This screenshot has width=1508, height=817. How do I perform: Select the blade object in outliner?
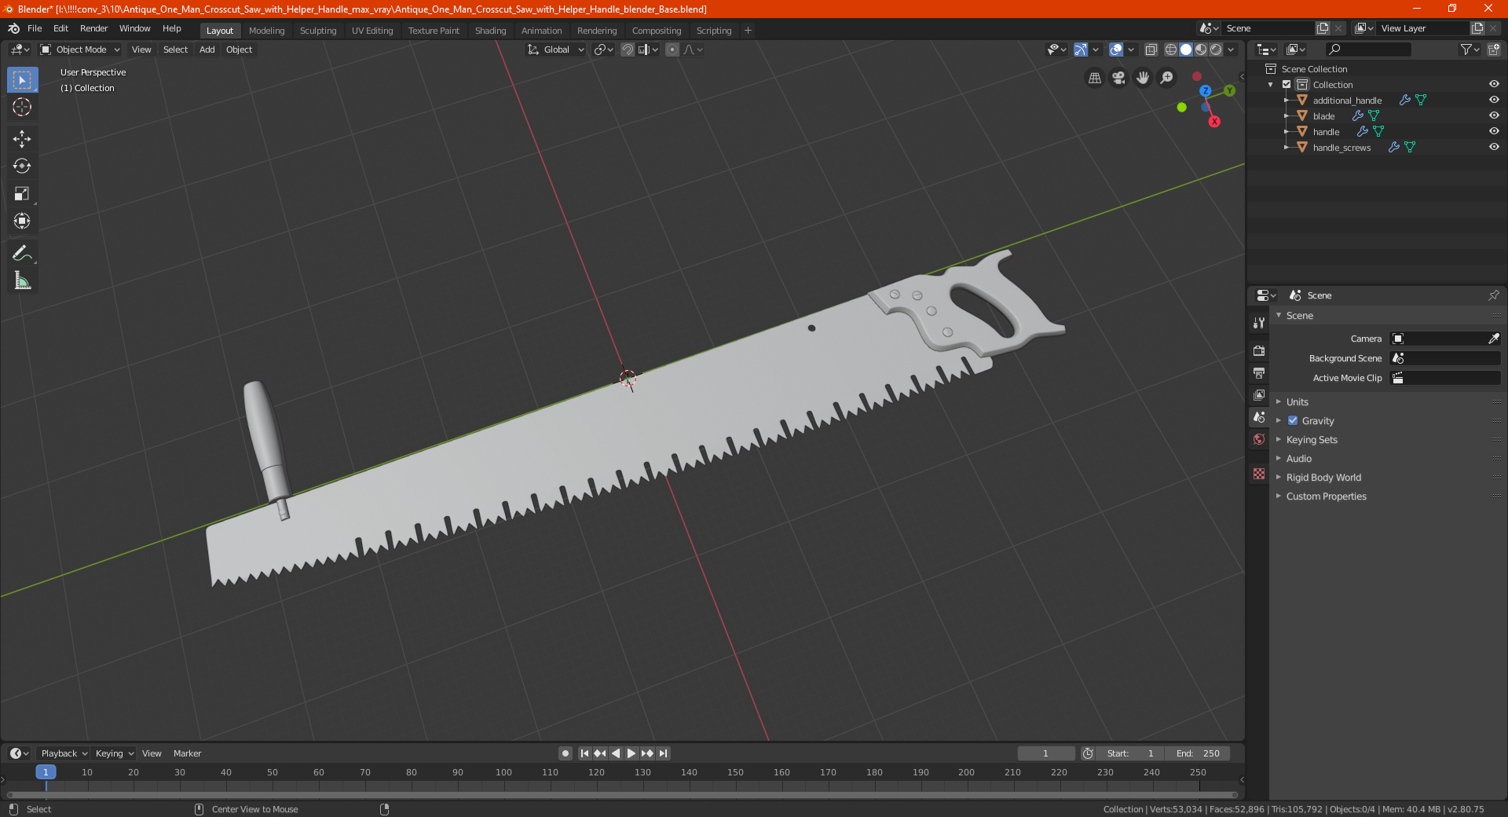[x=1323, y=116]
